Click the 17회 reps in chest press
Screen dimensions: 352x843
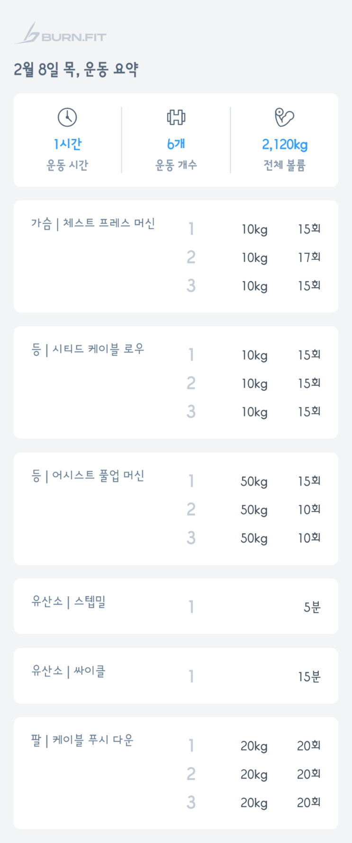tap(309, 258)
